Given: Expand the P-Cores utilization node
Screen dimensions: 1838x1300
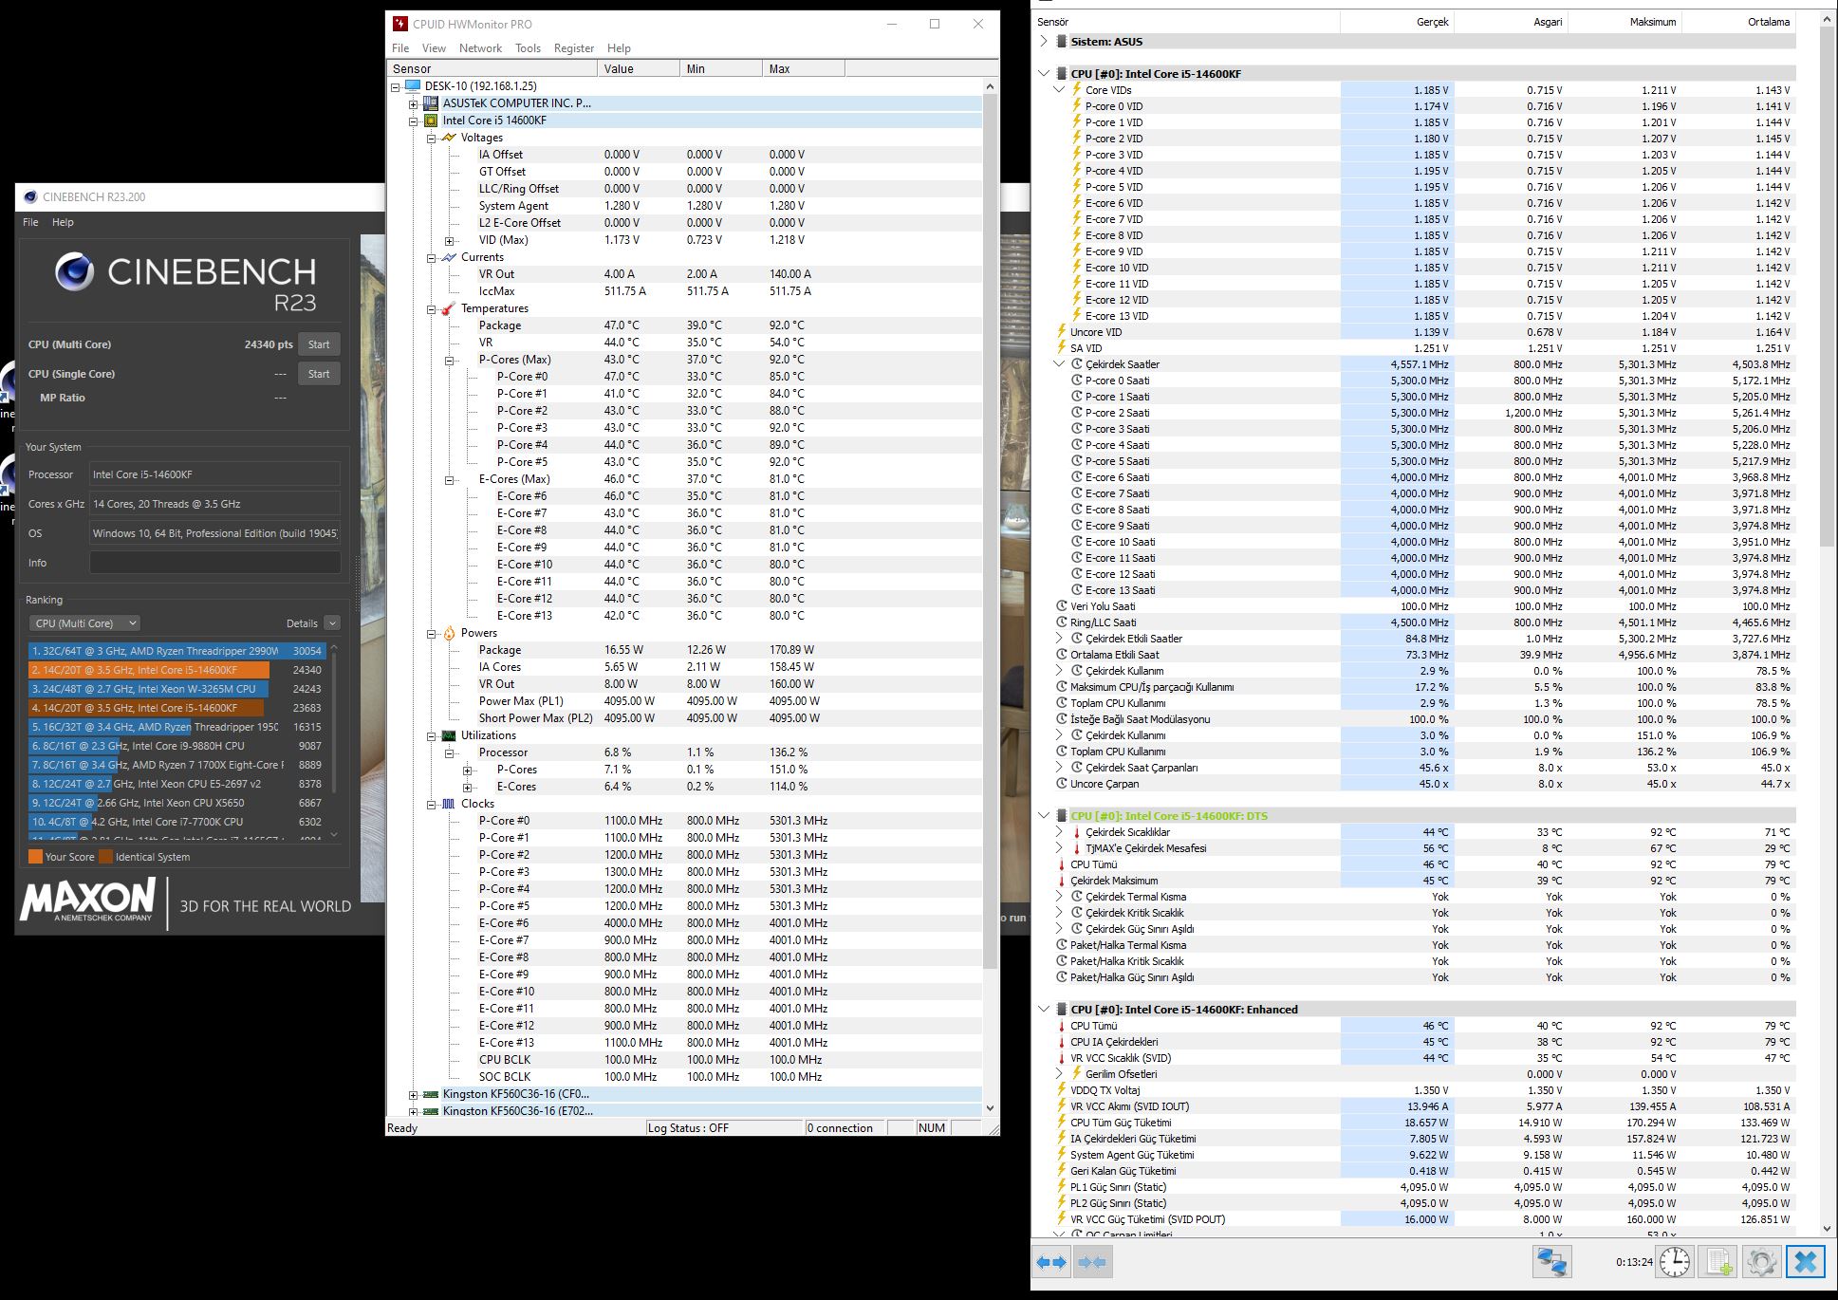Looking at the screenshot, I should pyautogui.click(x=468, y=770).
